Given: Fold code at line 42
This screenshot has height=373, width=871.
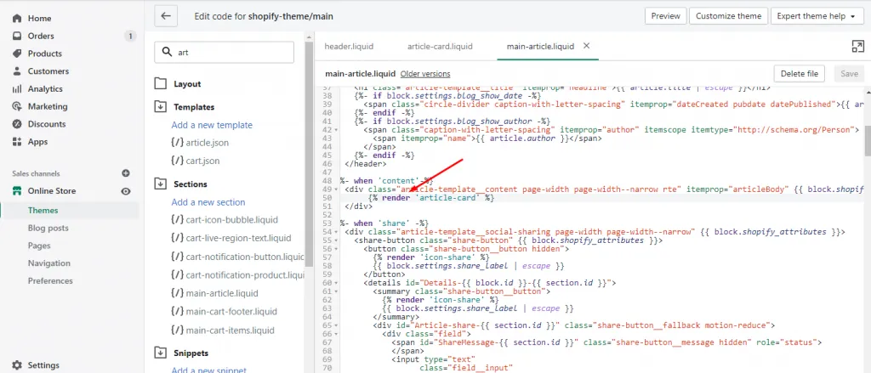Looking at the screenshot, I should [337, 130].
